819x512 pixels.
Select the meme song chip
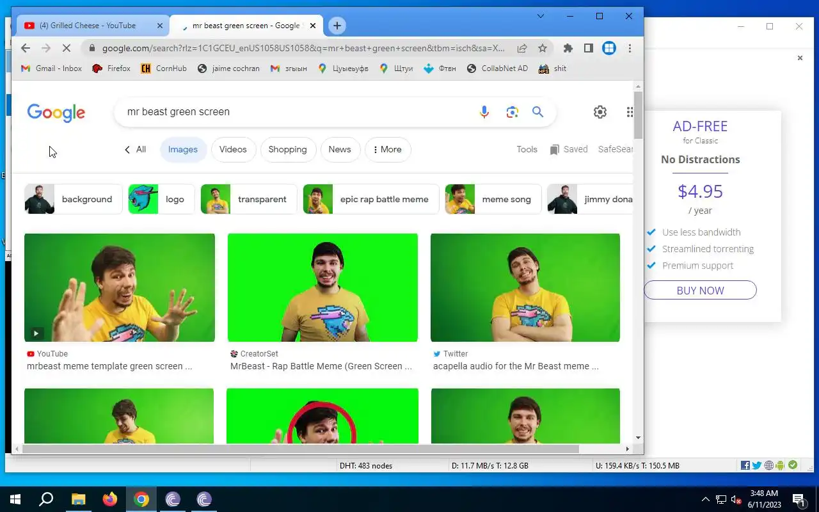tap(493, 199)
